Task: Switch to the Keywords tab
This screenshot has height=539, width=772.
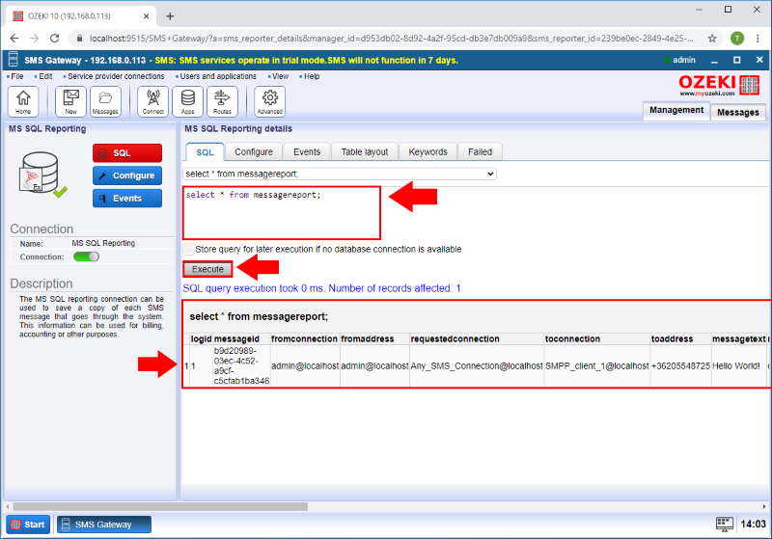Action: [x=427, y=152]
